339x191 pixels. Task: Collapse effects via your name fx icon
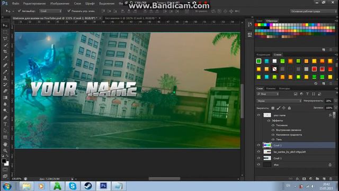click(330, 115)
